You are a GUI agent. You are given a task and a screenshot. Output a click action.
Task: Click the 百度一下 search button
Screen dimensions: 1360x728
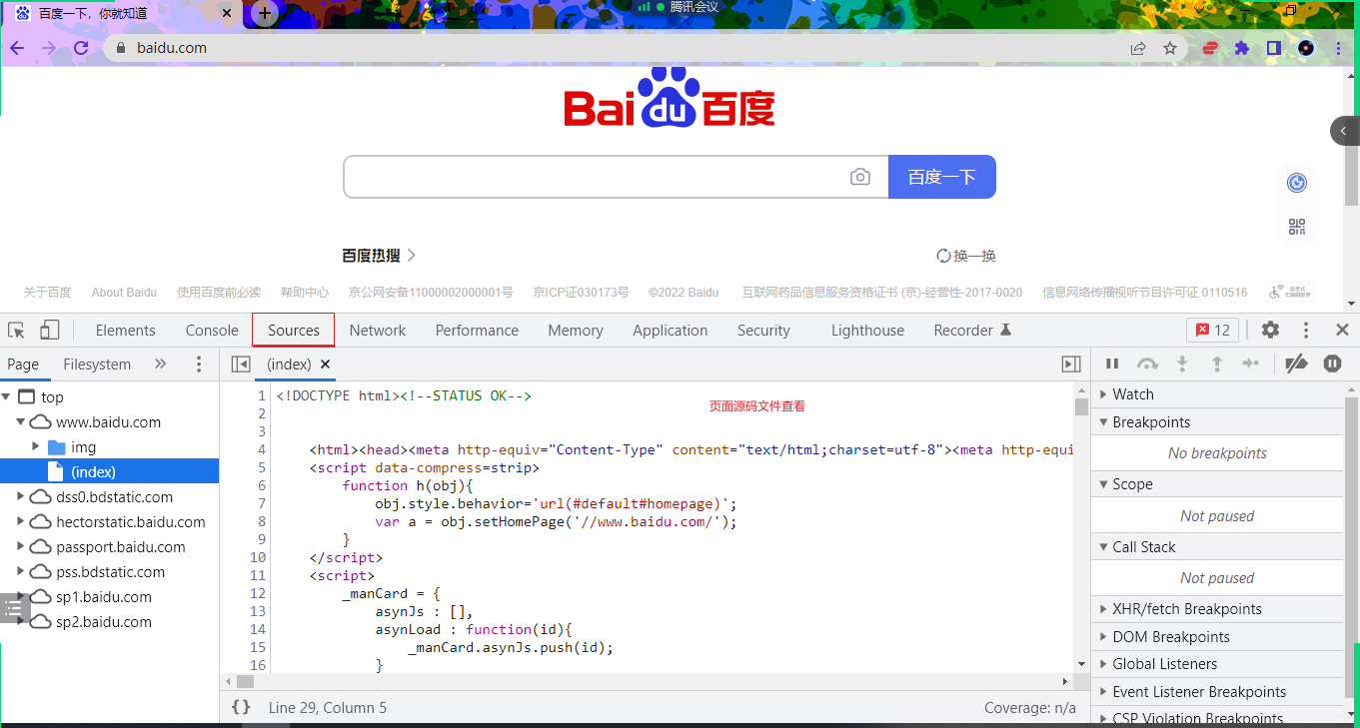pyautogui.click(x=941, y=177)
